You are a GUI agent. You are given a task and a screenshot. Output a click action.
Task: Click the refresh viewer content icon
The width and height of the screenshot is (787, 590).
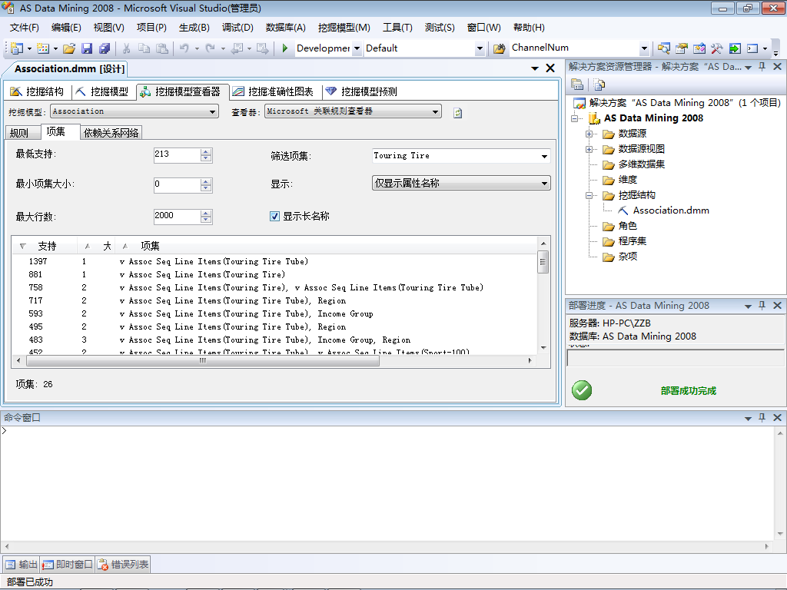tap(457, 113)
